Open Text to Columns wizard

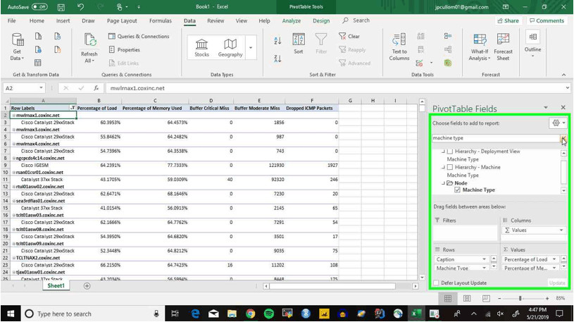click(399, 47)
